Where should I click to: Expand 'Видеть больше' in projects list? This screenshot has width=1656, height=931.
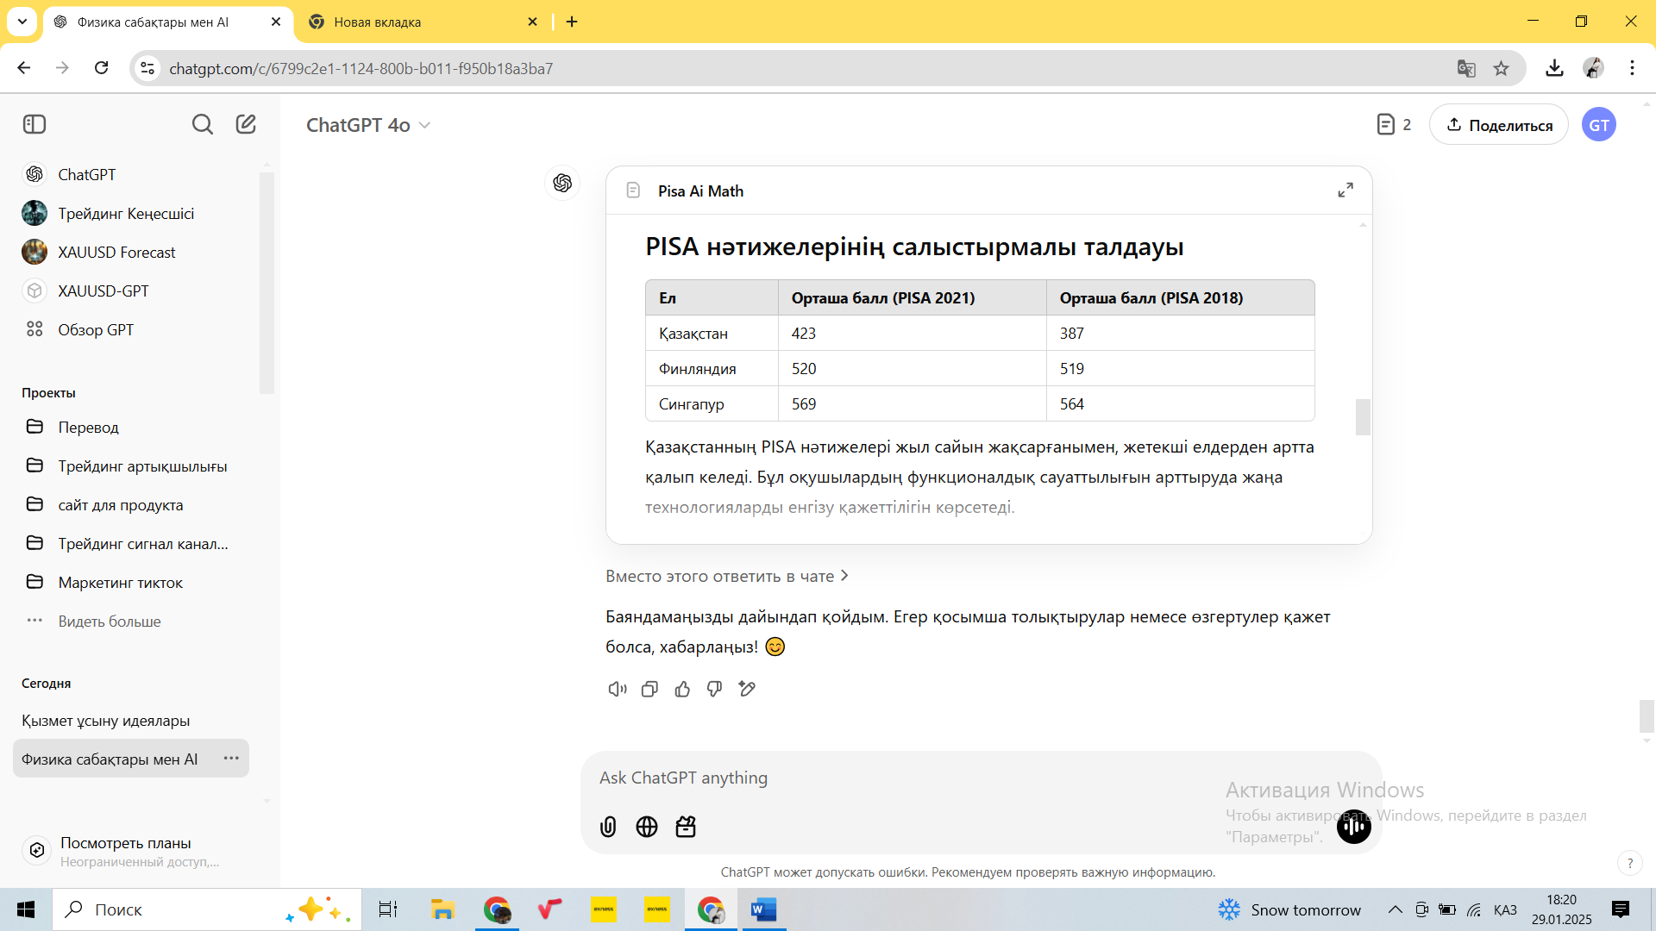point(109,621)
